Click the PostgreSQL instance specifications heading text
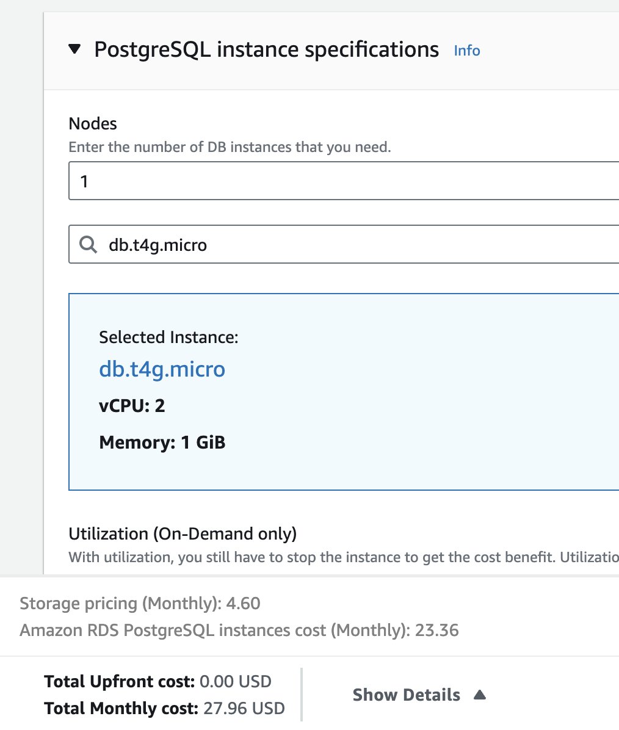 point(266,49)
